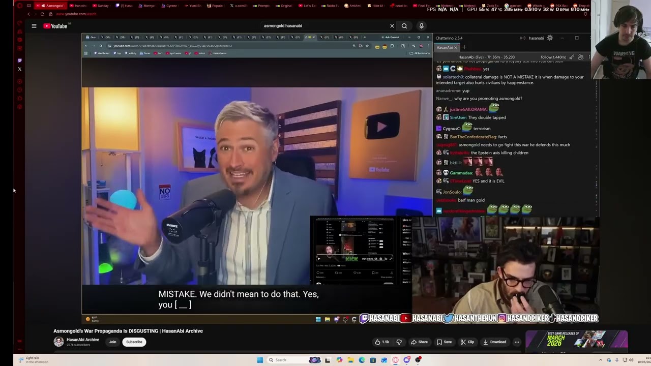This screenshot has width=651, height=366.
Task: Open Twitch in the browser sidebar
Action: pos(19,60)
